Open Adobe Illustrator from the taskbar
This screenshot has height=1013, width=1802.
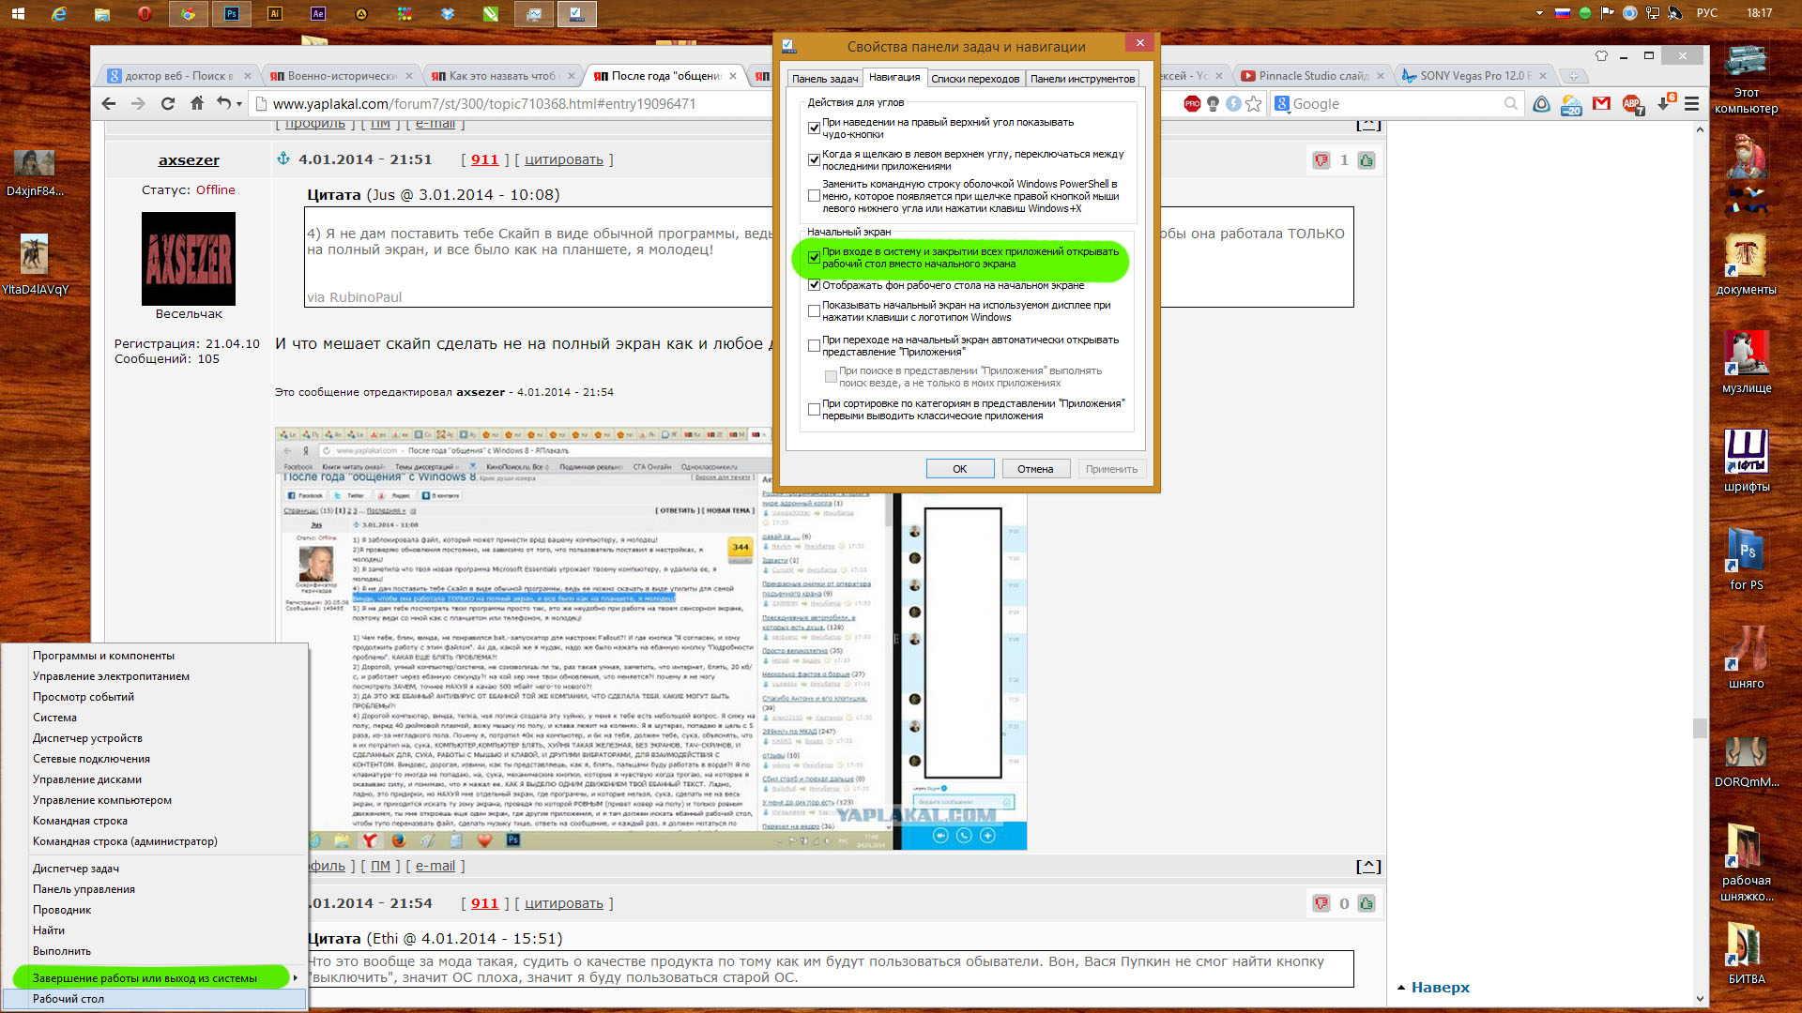coord(274,13)
